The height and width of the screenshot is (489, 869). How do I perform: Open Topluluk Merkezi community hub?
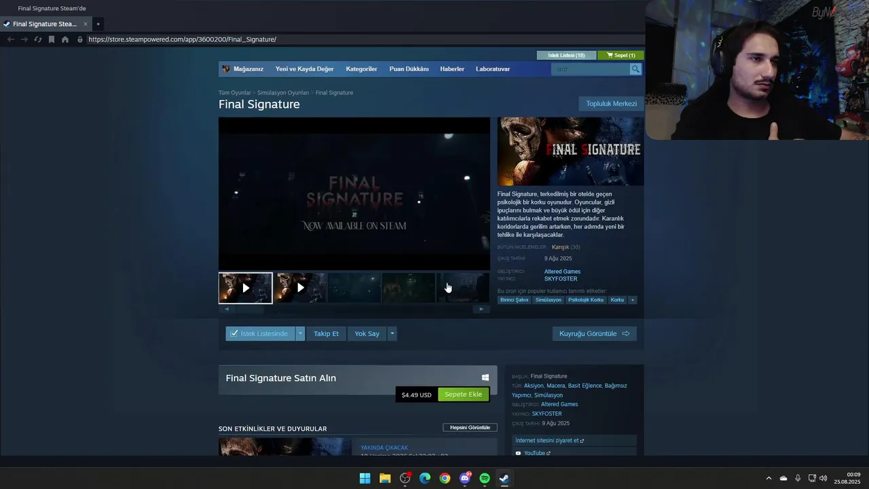point(611,104)
